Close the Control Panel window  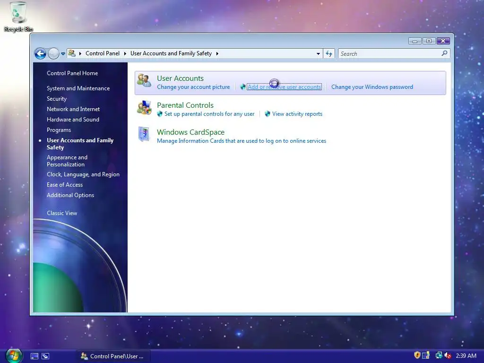[x=443, y=41]
